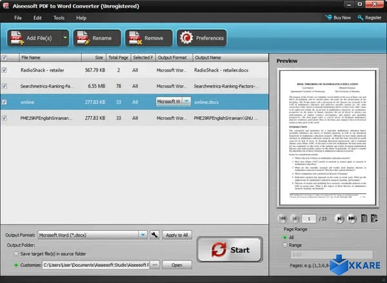This screenshot has height=283, width=387.
Task: Click 567.79 KB size cell
Action: point(95,70)
